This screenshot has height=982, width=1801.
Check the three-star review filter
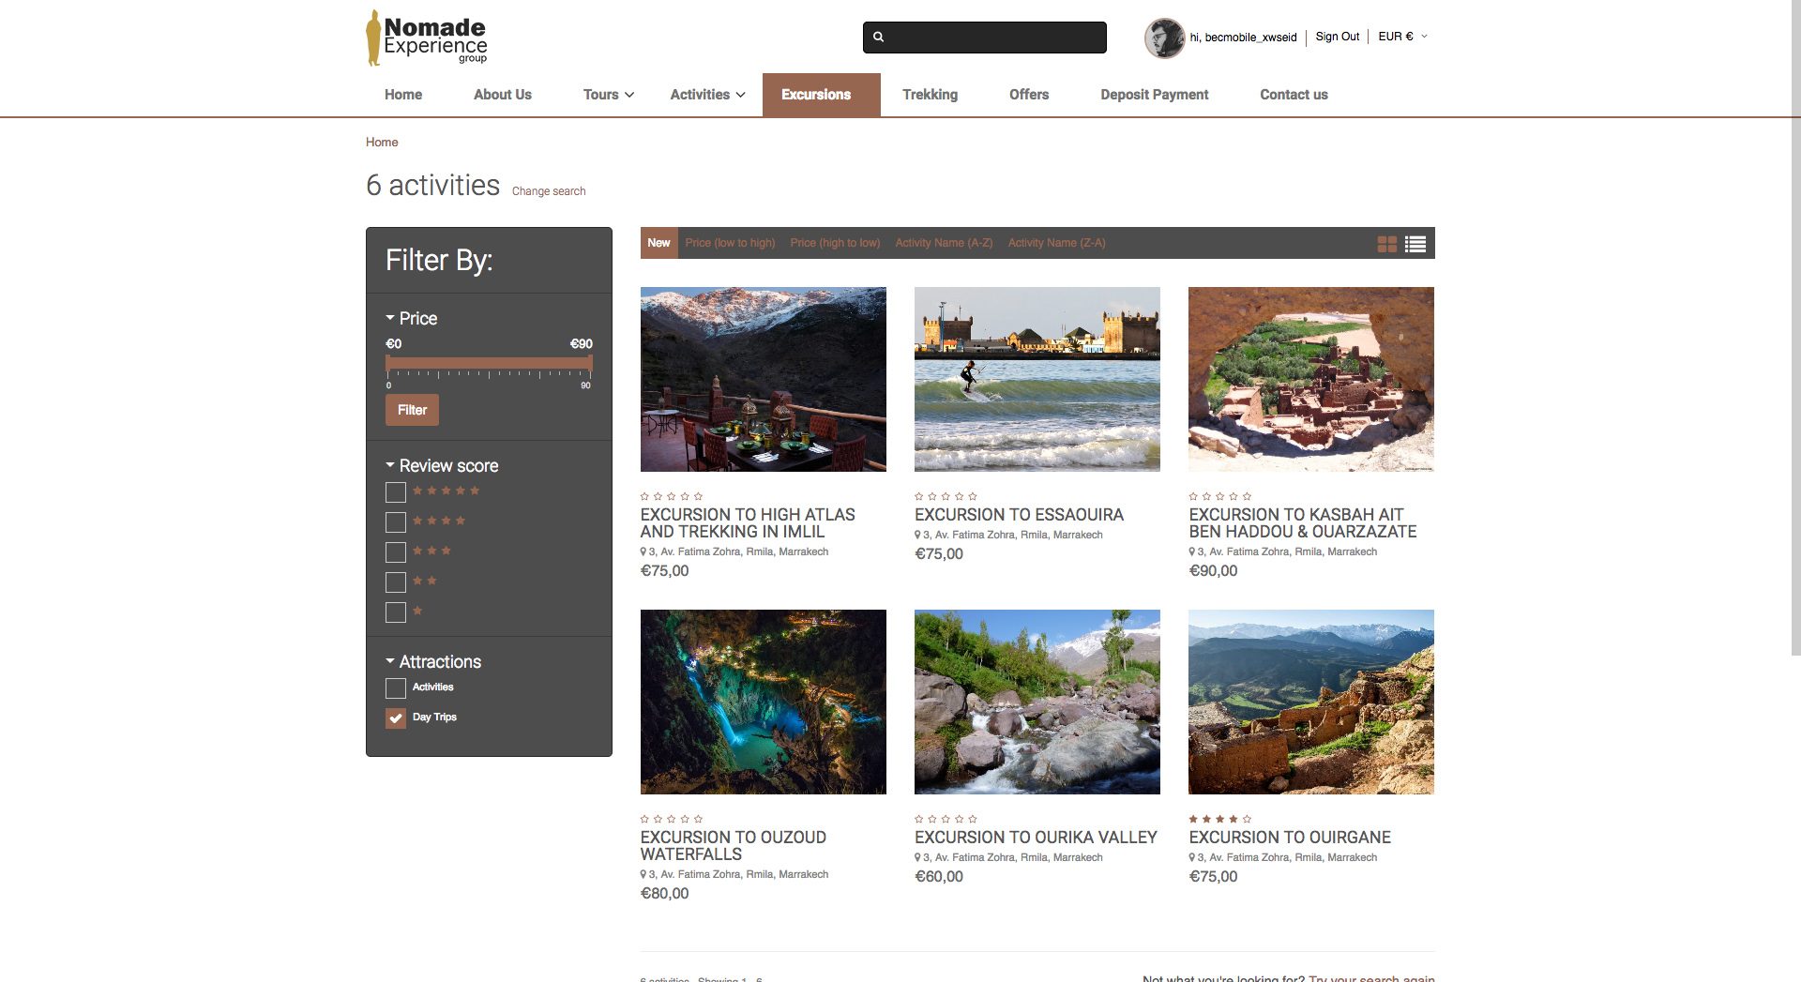[x=396, y=551]
